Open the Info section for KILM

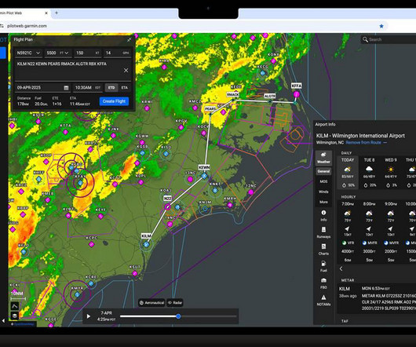[x=323, y=215]
